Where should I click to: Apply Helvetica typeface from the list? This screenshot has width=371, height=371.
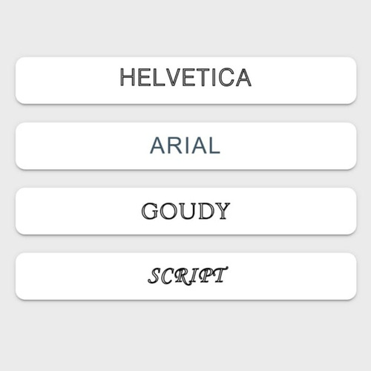coord(185,80)
